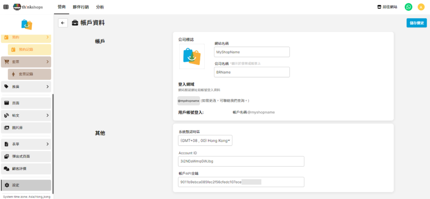Open the system default timezone dropdown
This screenshot has width=430, height=199.
[205, 141]
